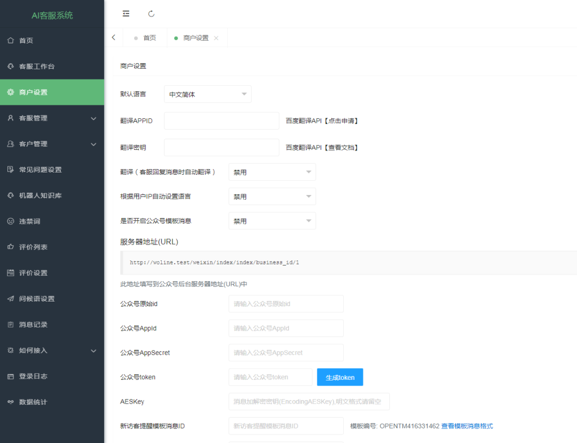The height and width of the screenshot is (443, 577).
Task: Switch to the 首页 tab
Action: [149, 38]
